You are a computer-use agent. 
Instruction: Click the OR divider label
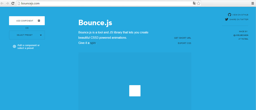(x=27, y=28)
